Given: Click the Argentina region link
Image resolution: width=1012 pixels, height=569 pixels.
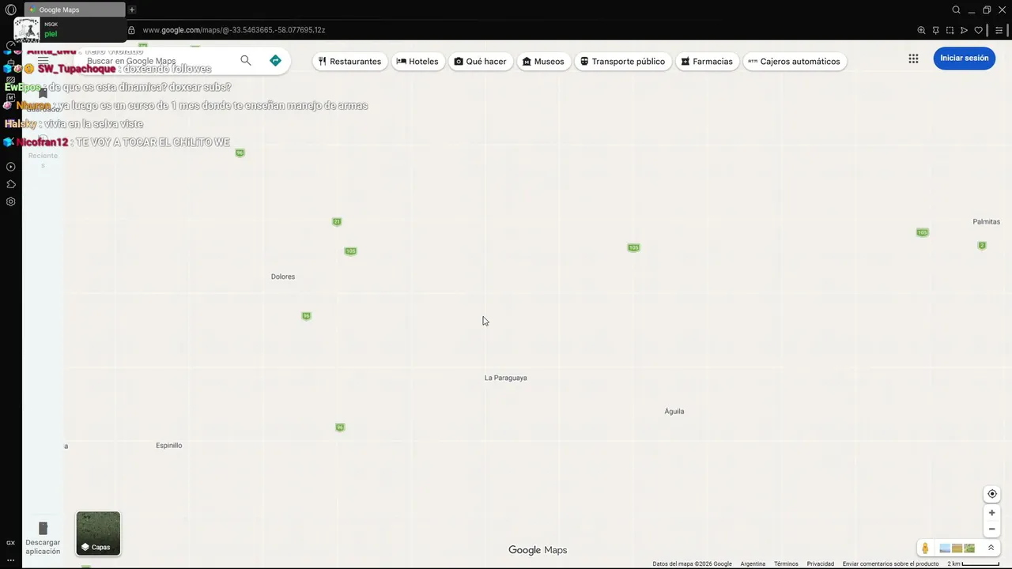Looking at the screenshot, I should [x=753, y=563].
